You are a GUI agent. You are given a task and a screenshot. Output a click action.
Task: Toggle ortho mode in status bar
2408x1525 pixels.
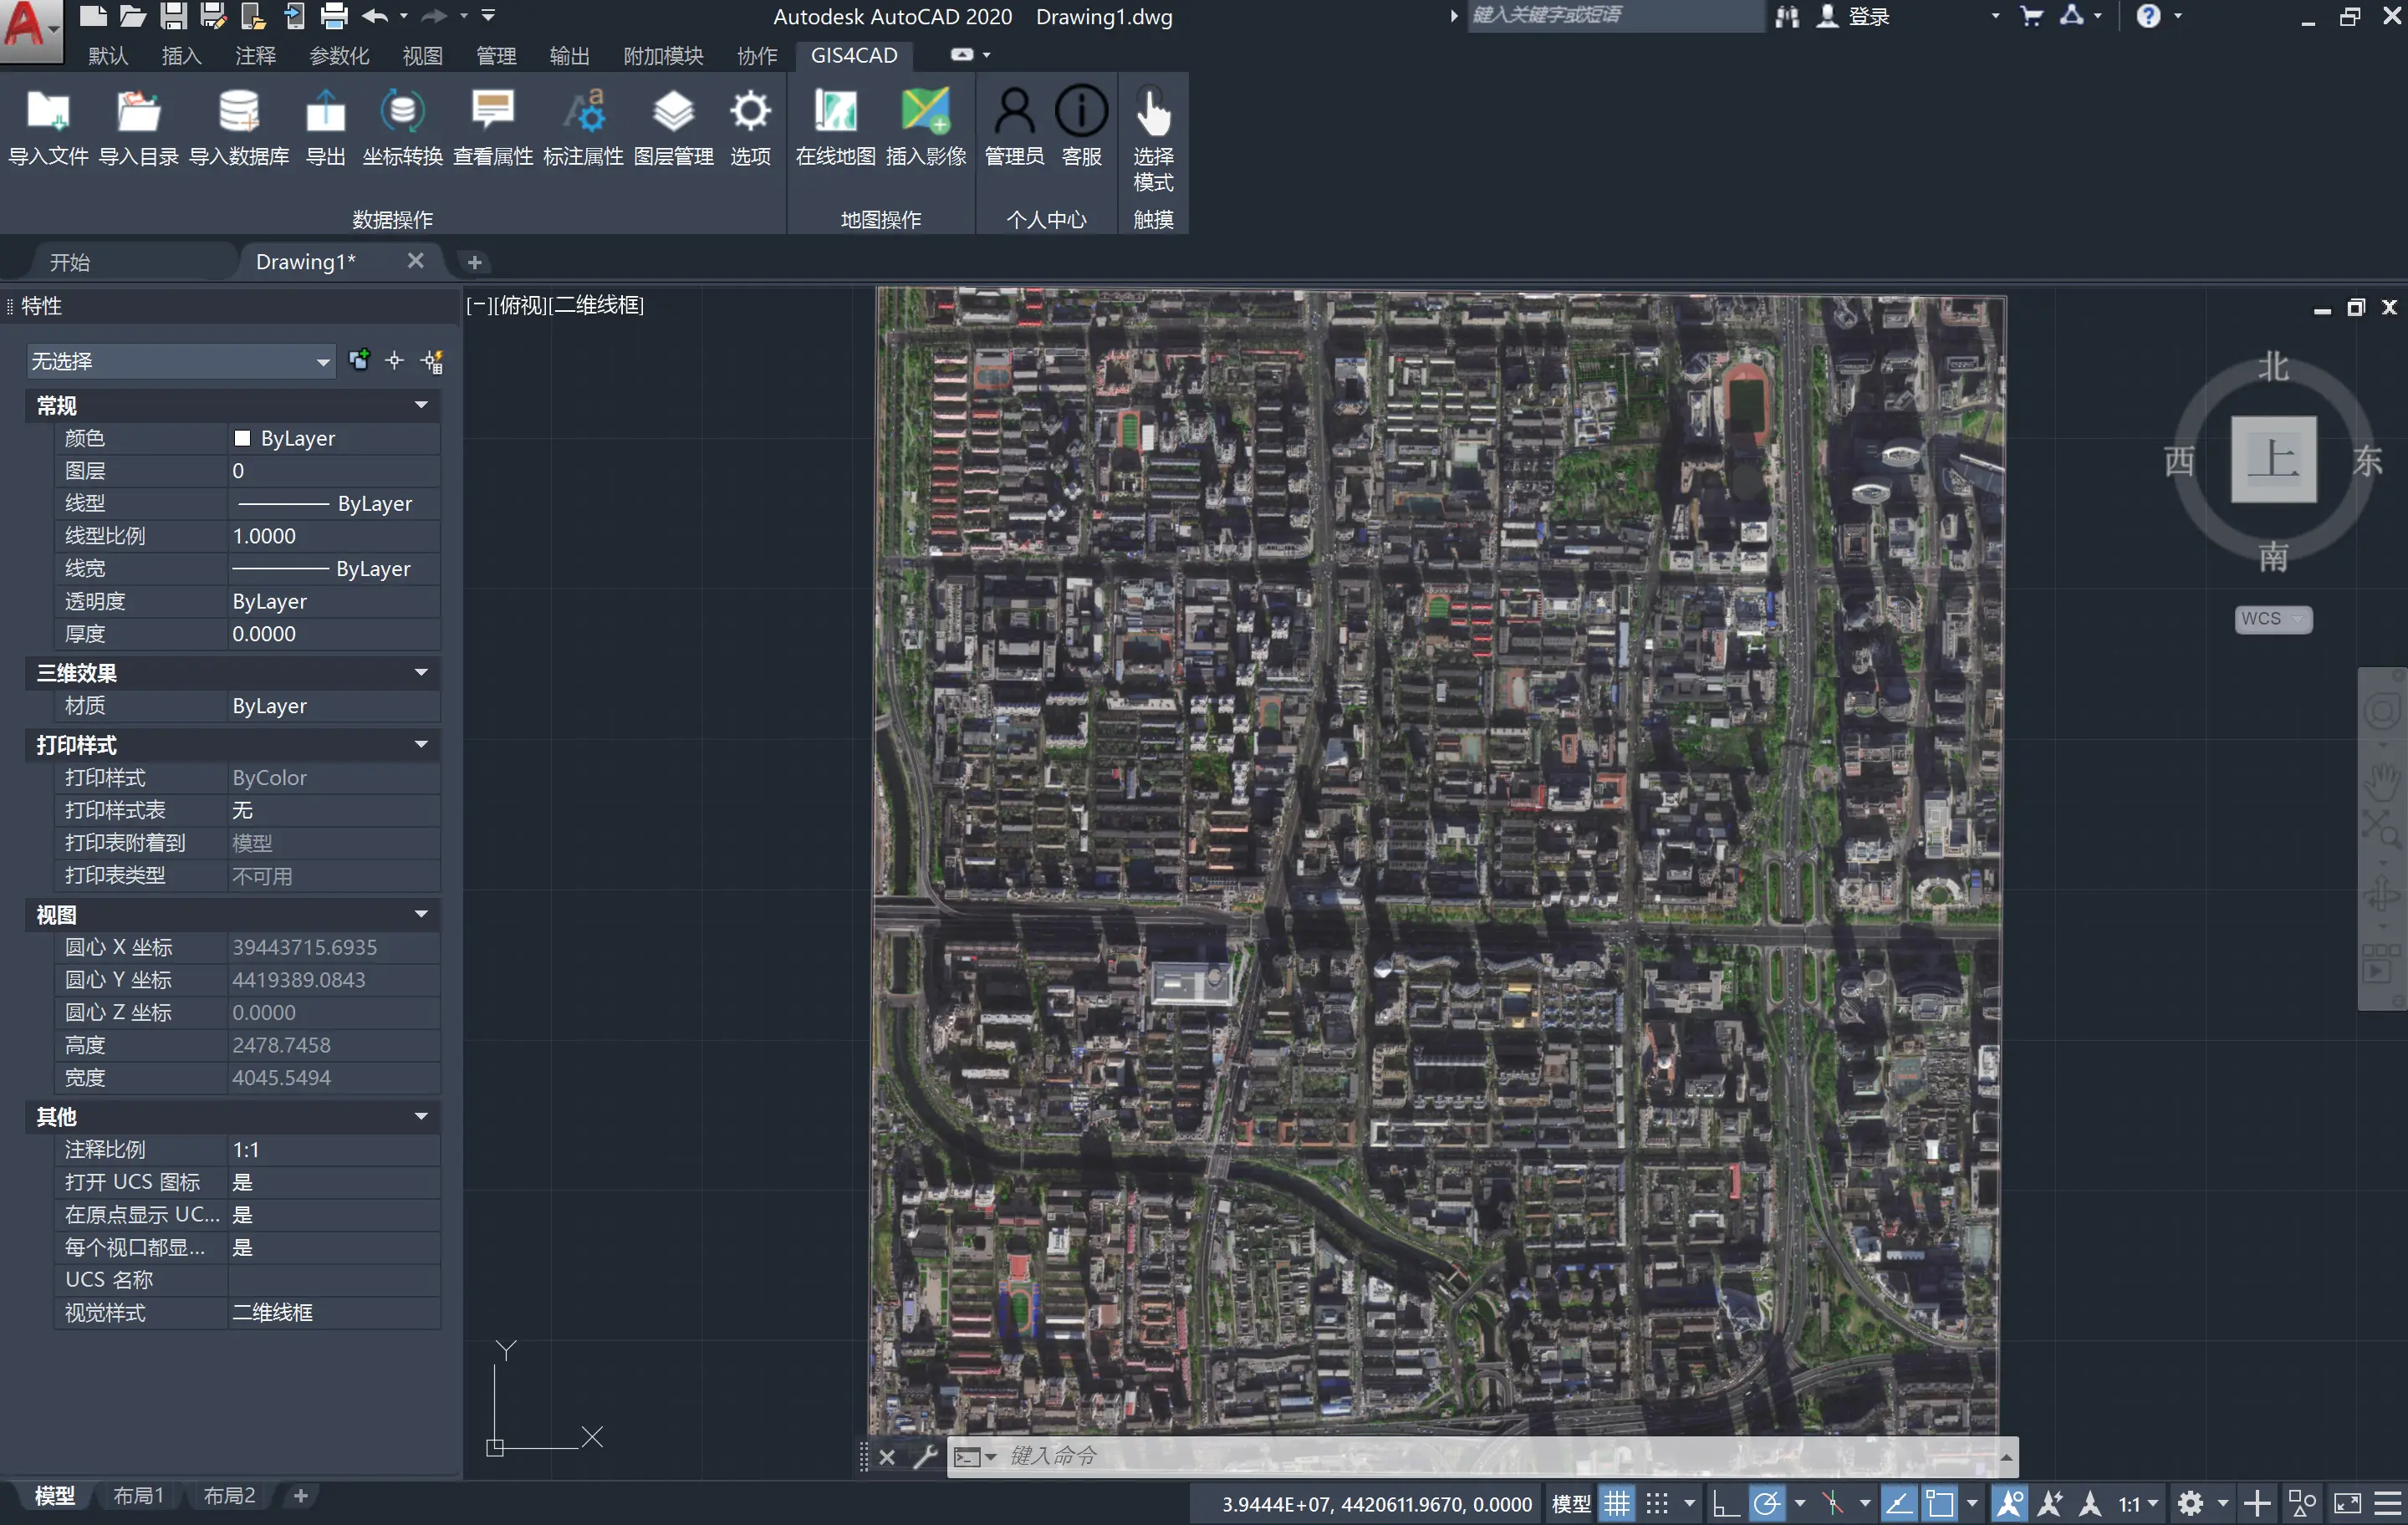click(x=1725, y=1503)
